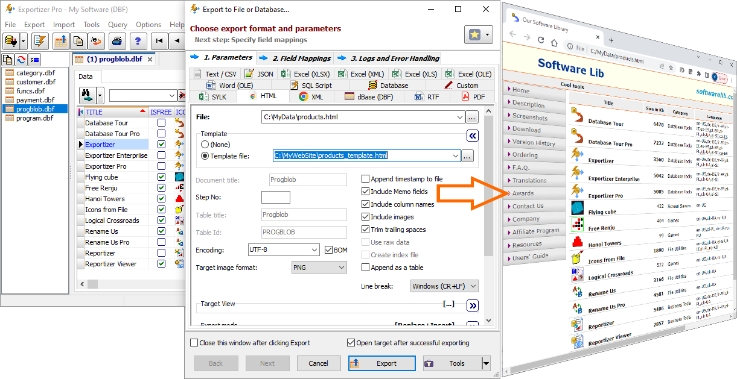Click the browser extensions puzzle icon
This screenshot has height=379, width=737.
(x=700, y=74)
